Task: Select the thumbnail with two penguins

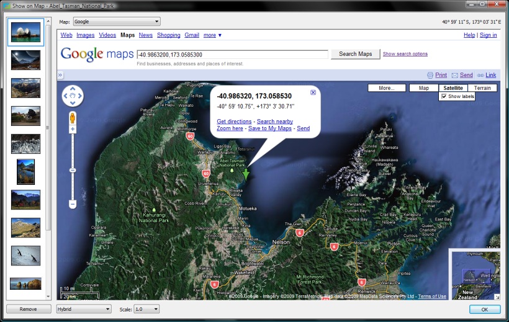Action: 25,256
